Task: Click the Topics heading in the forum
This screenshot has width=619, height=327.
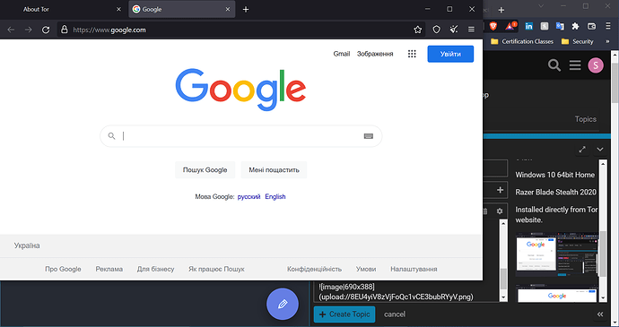Action: coord(586,119)
